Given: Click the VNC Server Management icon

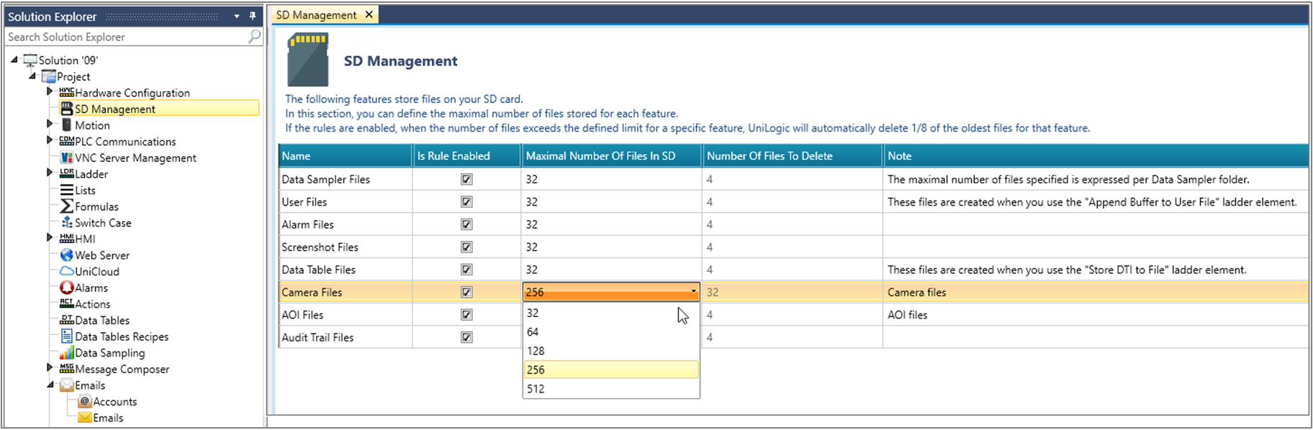Looking at the screenshot, I should (67, 157).
